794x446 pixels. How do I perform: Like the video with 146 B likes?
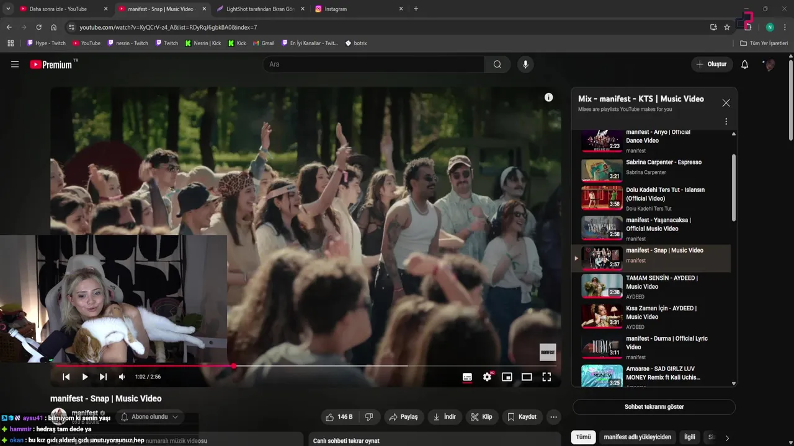tap(339, 417)
